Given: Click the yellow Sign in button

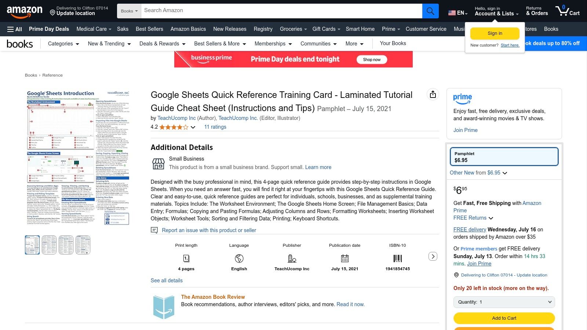Looking at the screenshot, I should click(x=495, y=33).
